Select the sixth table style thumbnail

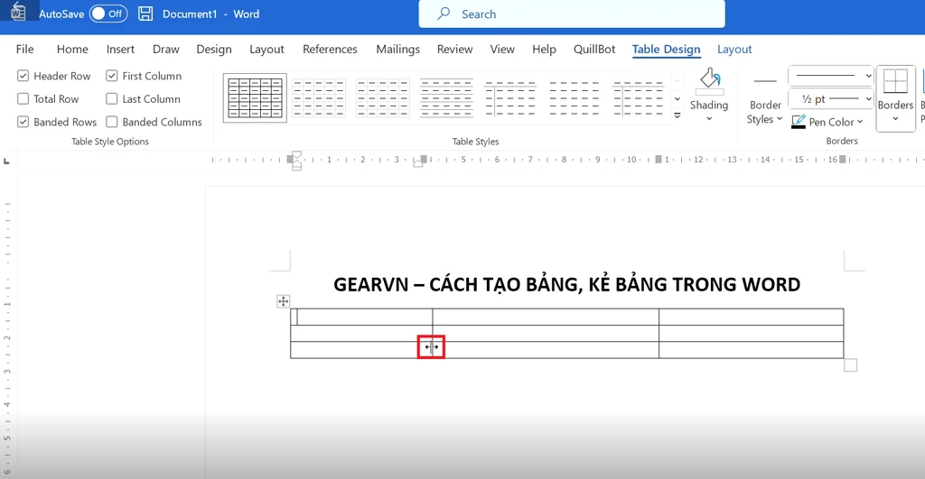pos(574,97)
